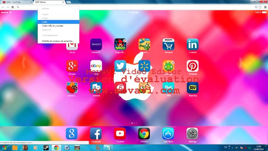
Task: Open the YouTube dock icon
Action: click(x=120, y=133)
